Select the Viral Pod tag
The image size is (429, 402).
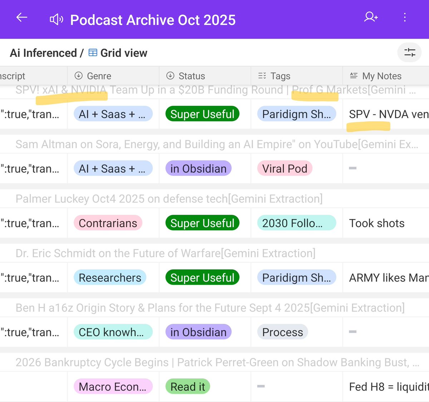click(x=285, y=168)
